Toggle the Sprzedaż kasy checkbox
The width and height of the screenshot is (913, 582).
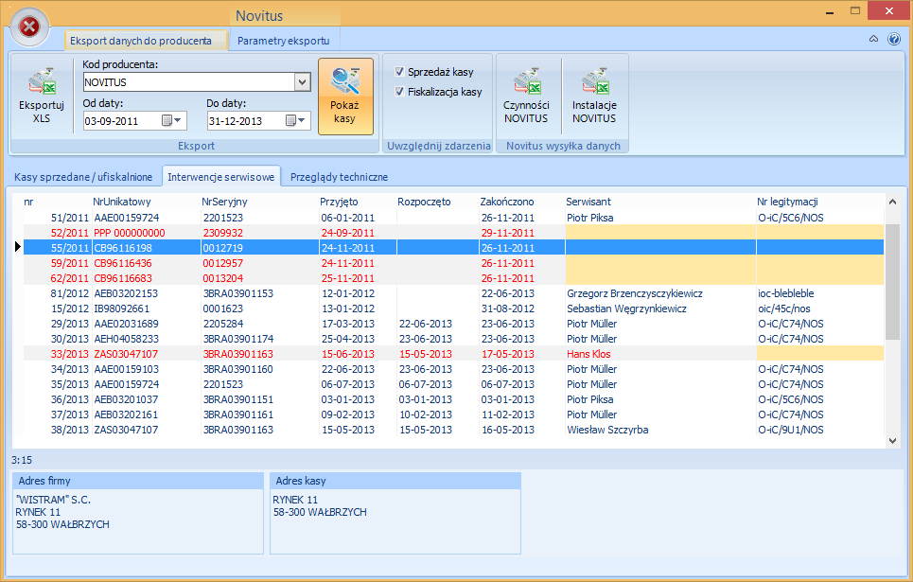tap(399, 72)
